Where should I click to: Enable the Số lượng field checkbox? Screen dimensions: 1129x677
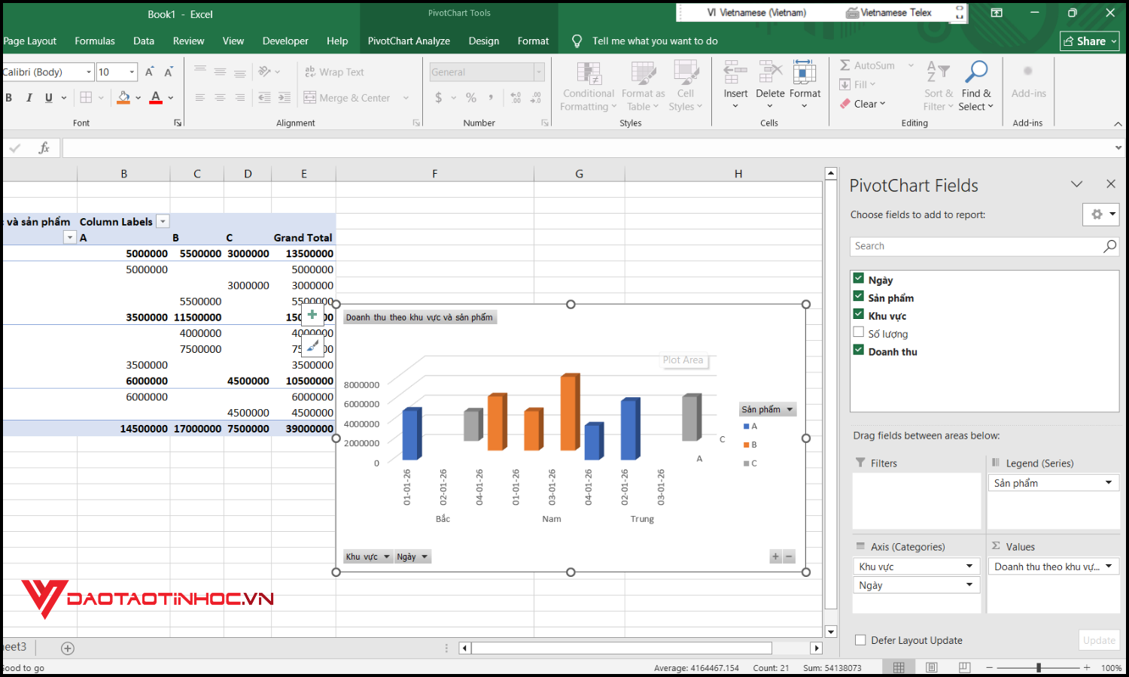tap(859, 332)
